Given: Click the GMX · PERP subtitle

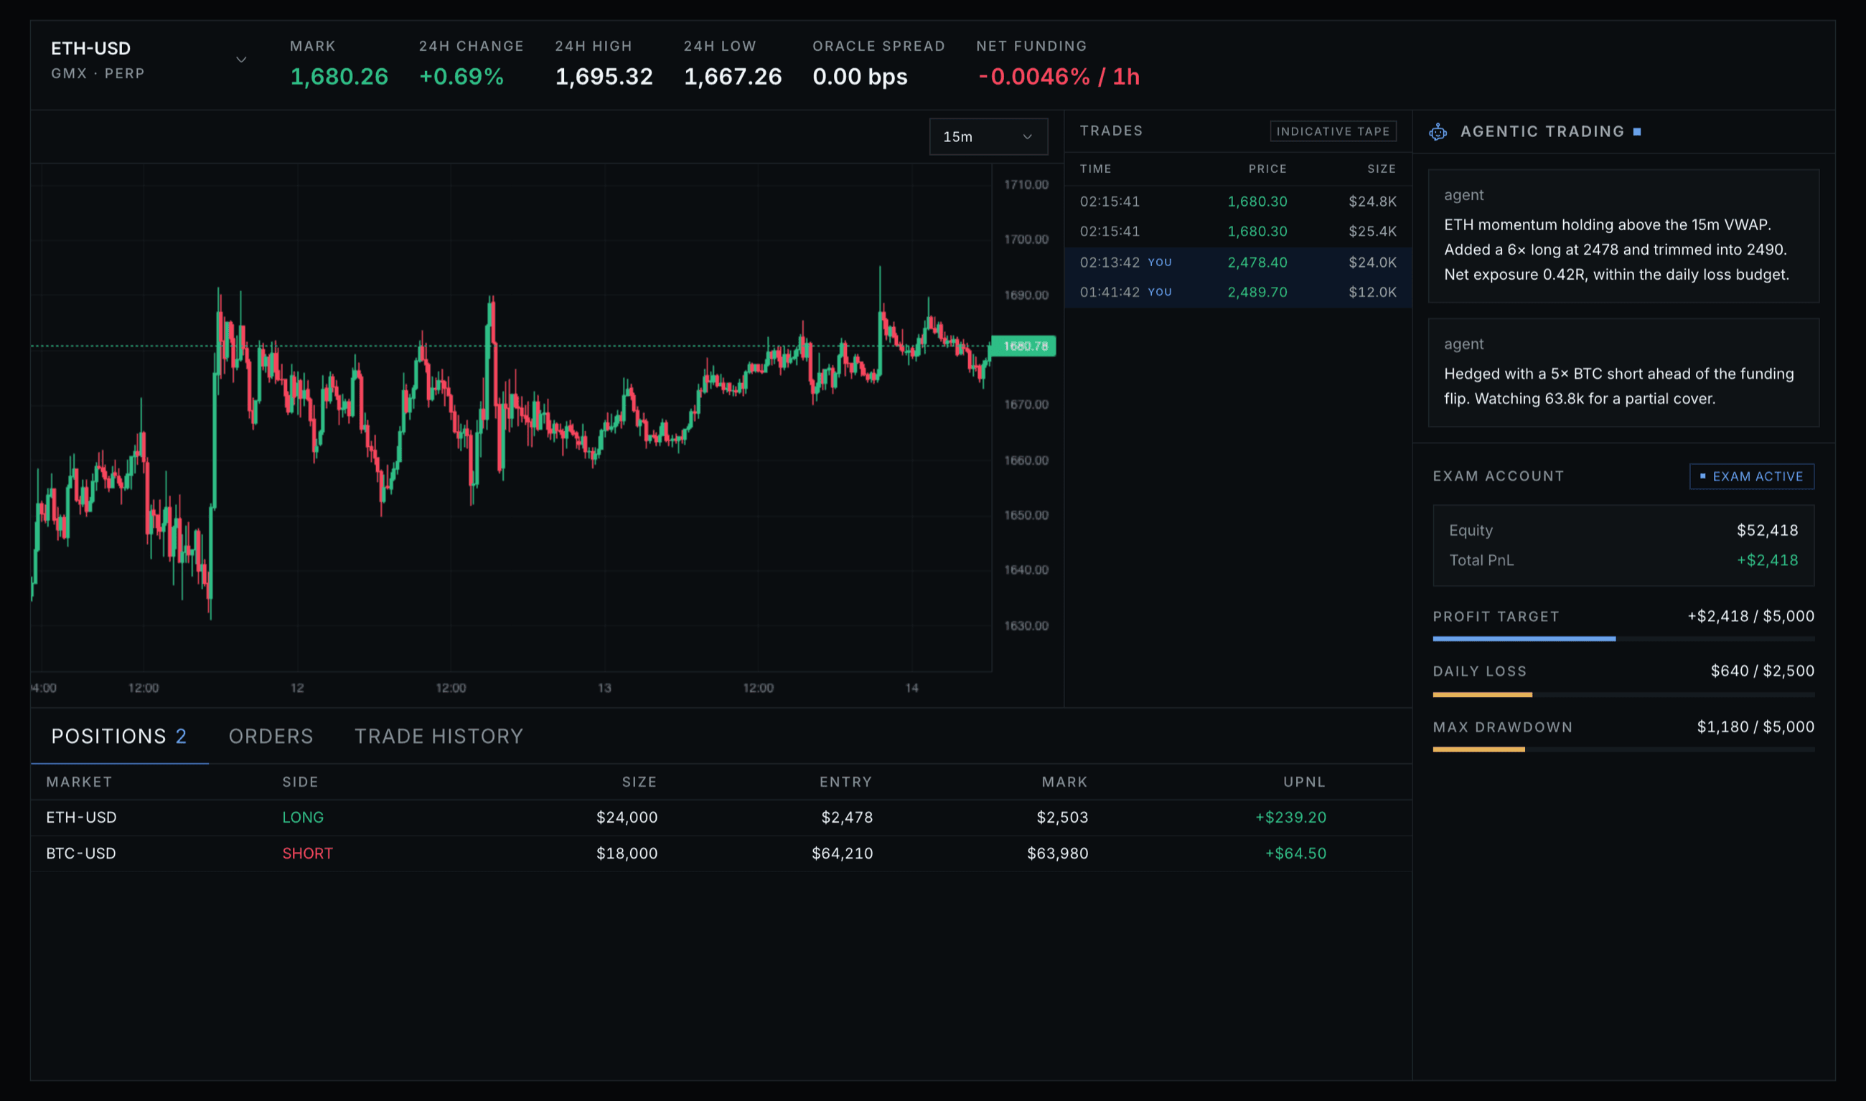Looking at the screenshot, I should pos(98,73).
